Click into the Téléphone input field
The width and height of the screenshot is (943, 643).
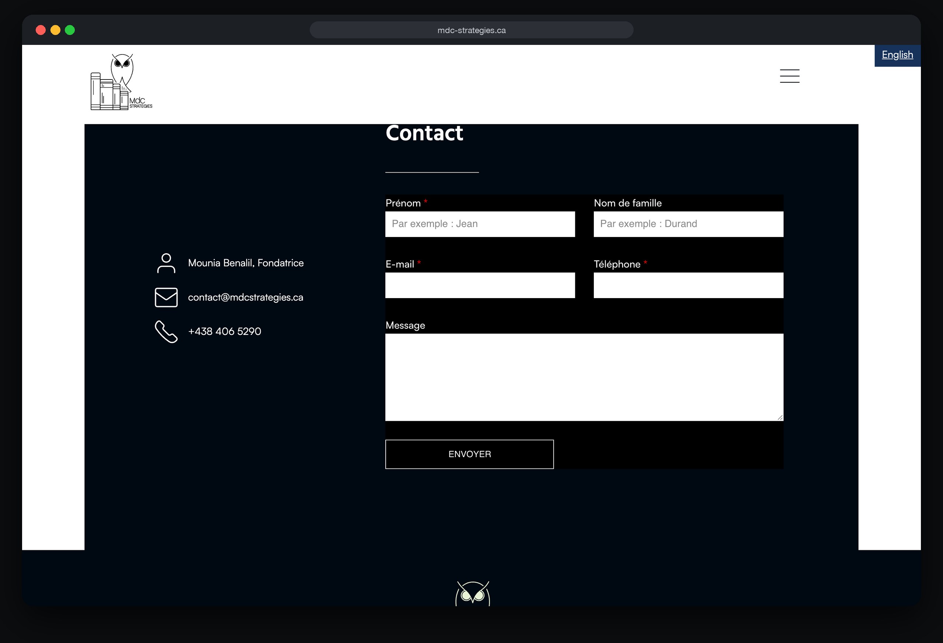pyautogui.click(x=688, y=285)
